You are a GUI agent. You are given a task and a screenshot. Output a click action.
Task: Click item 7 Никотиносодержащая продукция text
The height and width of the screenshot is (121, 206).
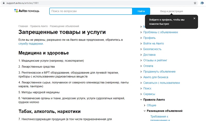pyautogui.click(x=65, y=119)
